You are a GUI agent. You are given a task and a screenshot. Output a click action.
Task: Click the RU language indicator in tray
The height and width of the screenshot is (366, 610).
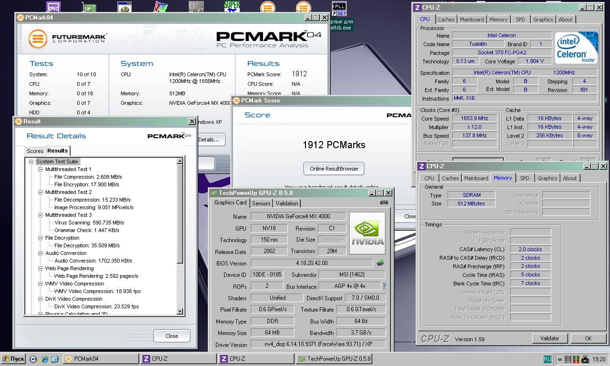click(x=547, y=359)
